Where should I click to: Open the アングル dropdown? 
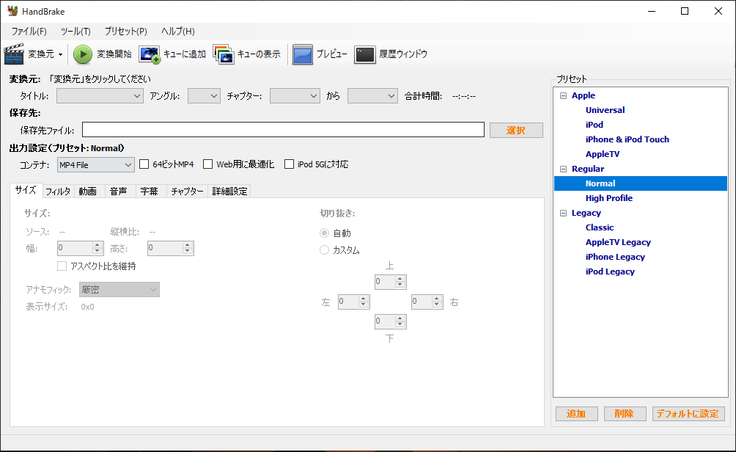coord(204,96)
